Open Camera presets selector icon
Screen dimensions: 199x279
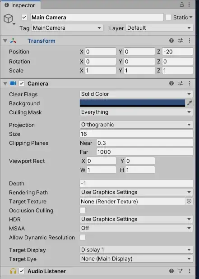click(180, 83)
